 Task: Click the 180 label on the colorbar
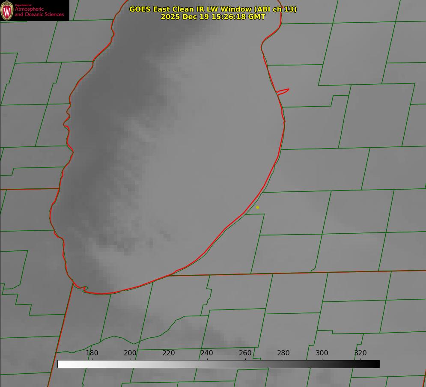click(92, 353)
